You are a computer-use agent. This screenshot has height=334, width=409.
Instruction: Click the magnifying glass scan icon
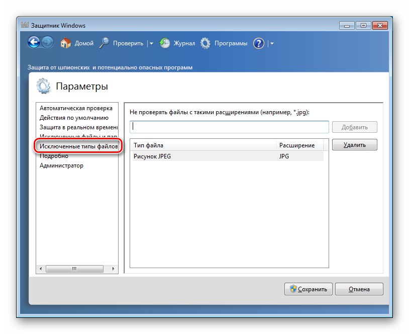tap(105, 43)
